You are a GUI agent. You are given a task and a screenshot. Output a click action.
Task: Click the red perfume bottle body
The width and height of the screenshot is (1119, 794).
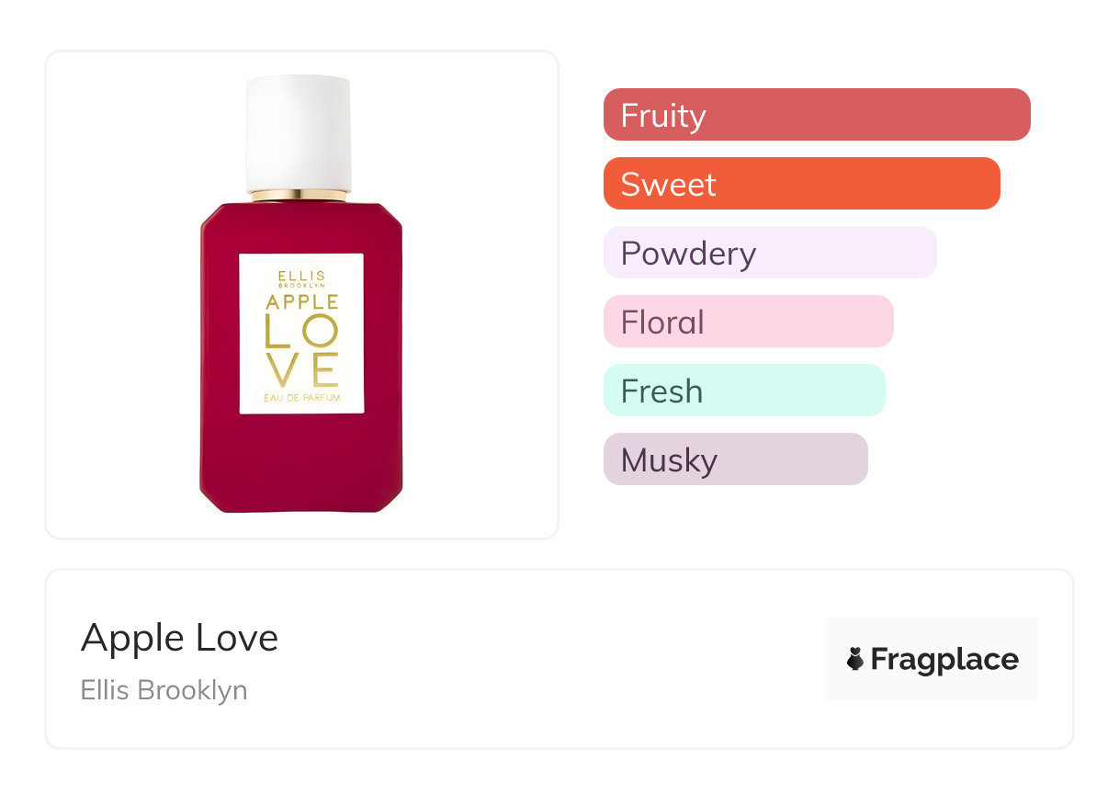[300, 459]
